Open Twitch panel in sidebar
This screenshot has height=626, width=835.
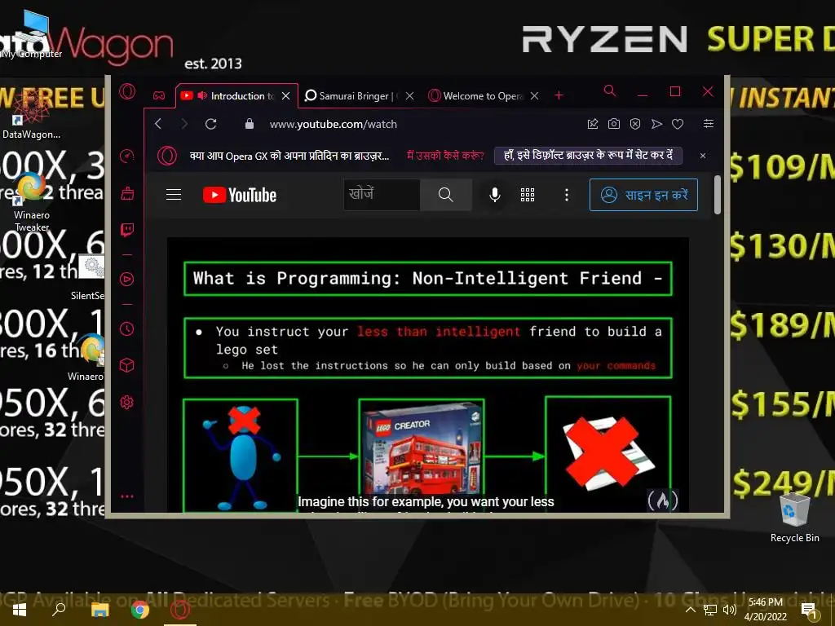coord(126,229)
